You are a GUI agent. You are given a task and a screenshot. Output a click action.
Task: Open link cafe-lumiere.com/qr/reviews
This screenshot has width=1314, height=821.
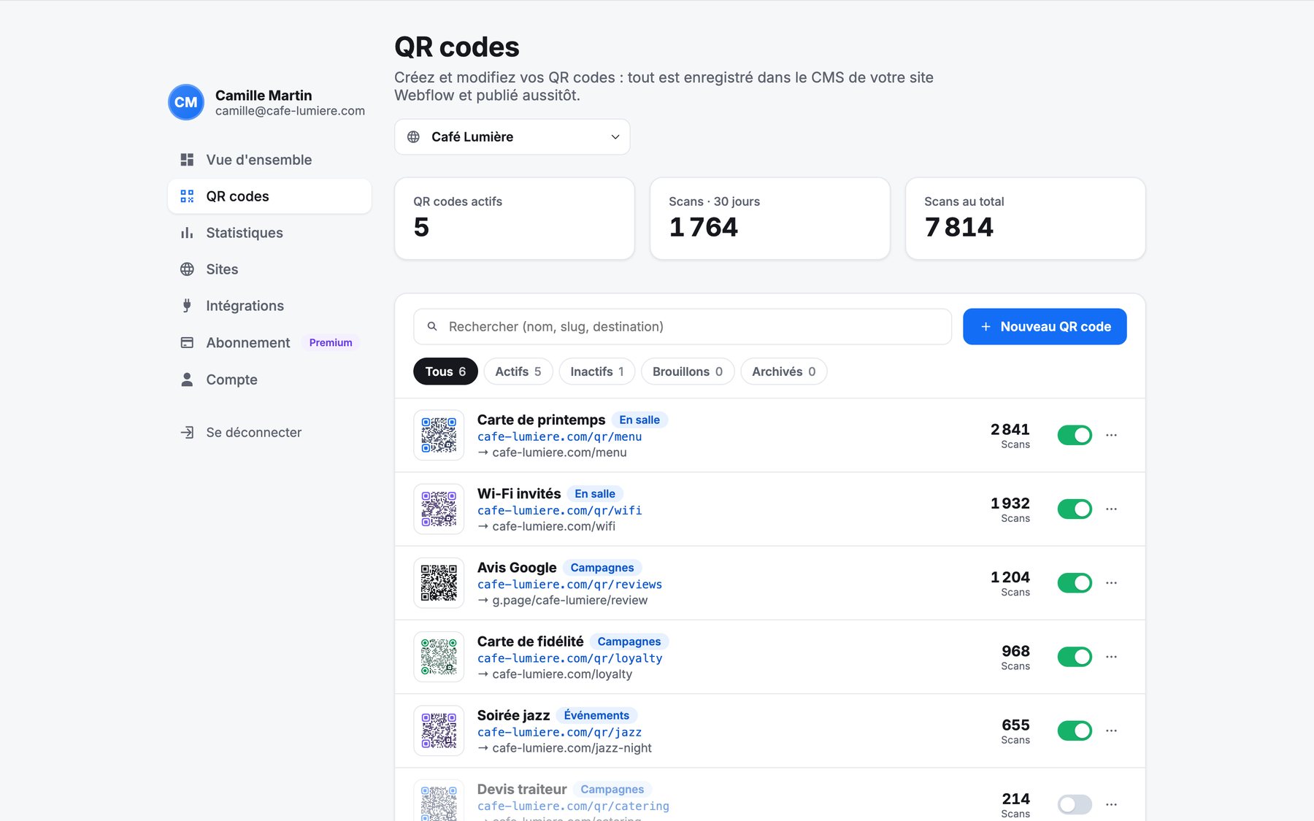570,584
